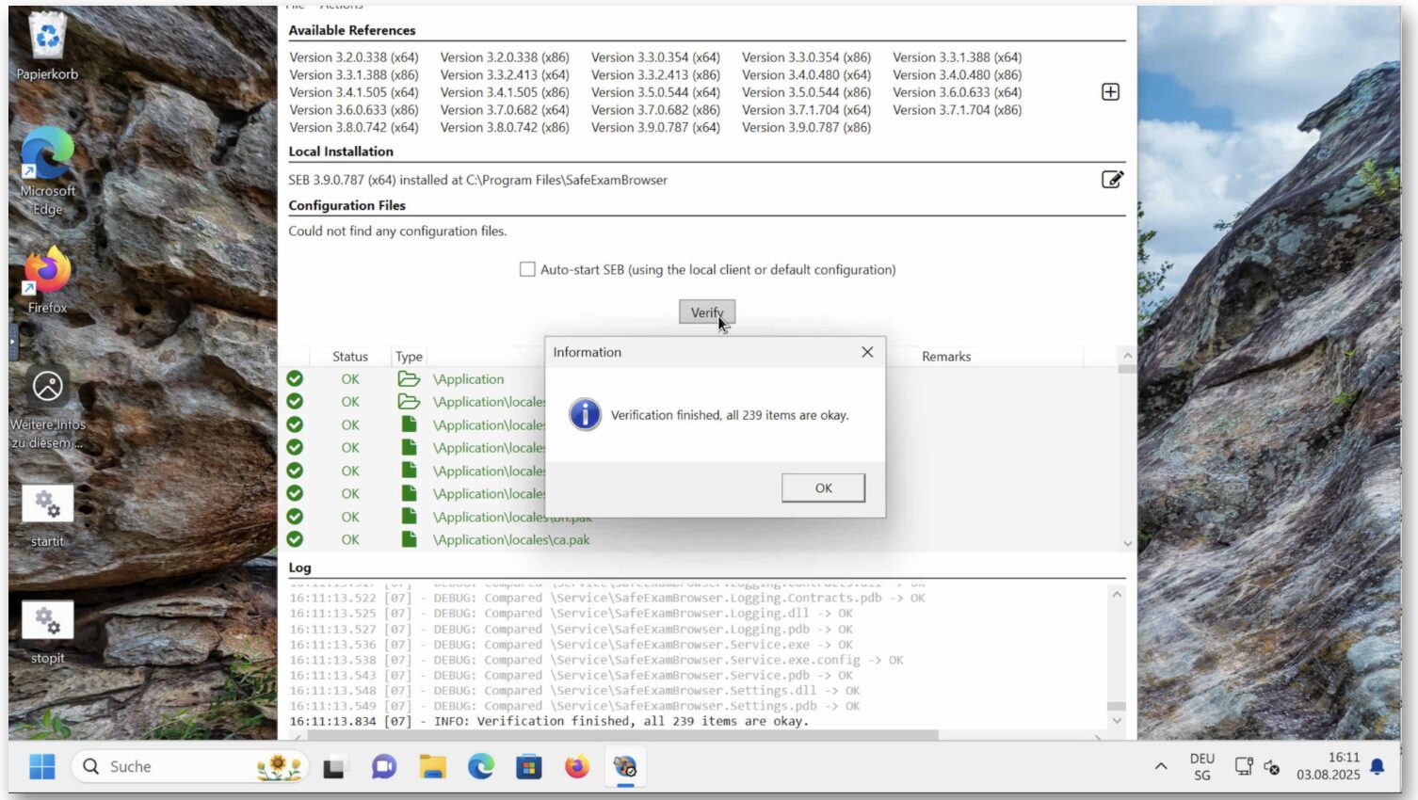The image size is (1418, 800).
Task: Select Version 3.7.1.704 (x86) reference
Action: click(x=957, y=110)
